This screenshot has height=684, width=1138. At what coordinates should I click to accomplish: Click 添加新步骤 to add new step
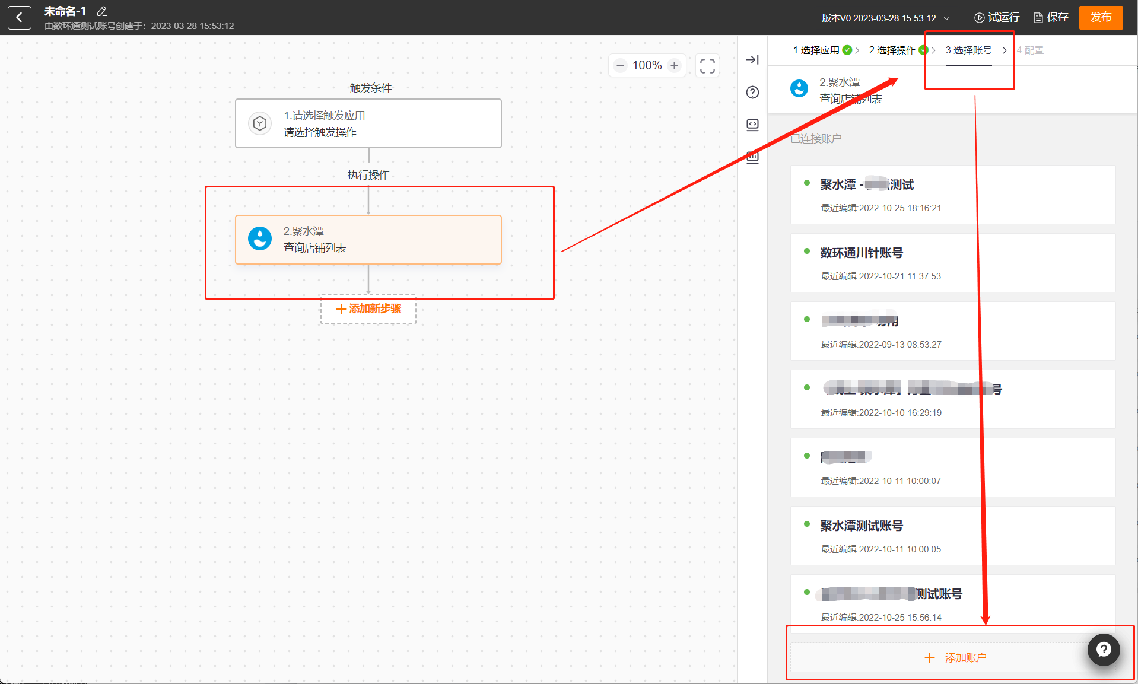pos(368,309)
